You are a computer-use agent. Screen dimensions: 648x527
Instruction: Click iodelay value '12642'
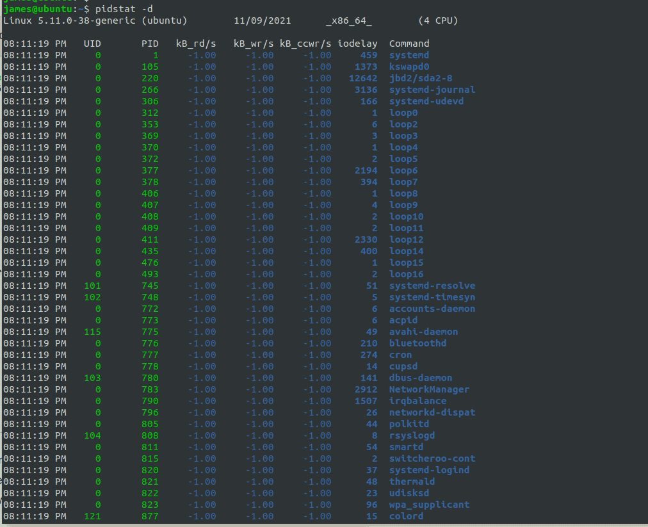(x=363, y=79)
